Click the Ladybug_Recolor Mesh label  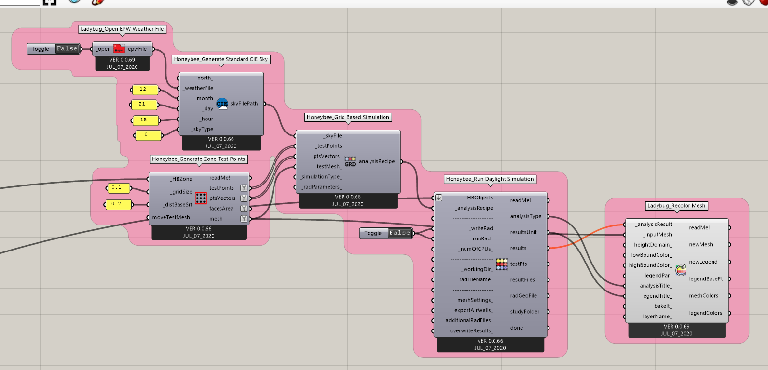676,205
